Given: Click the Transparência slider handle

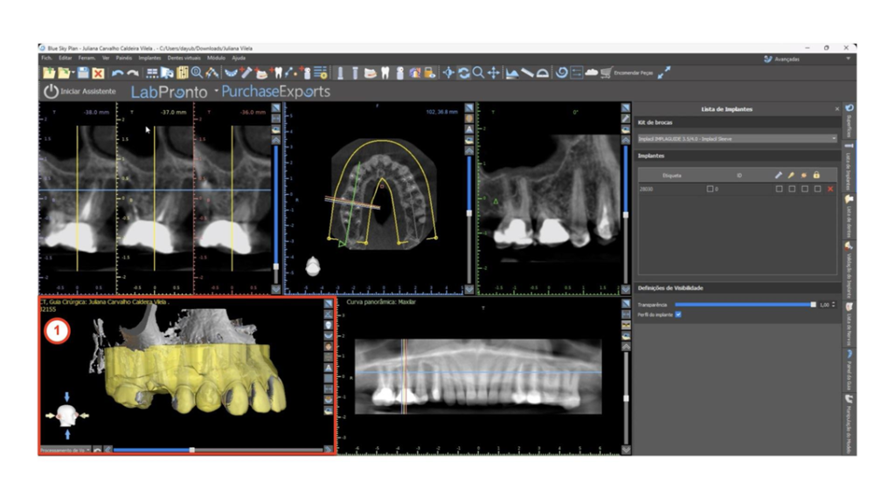Looking at the screenshot, I should click(813, 305).
